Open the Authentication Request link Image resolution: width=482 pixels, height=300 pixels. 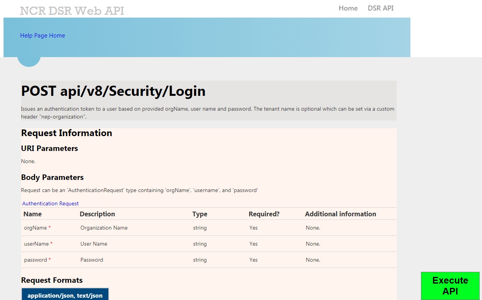(50, 203)
